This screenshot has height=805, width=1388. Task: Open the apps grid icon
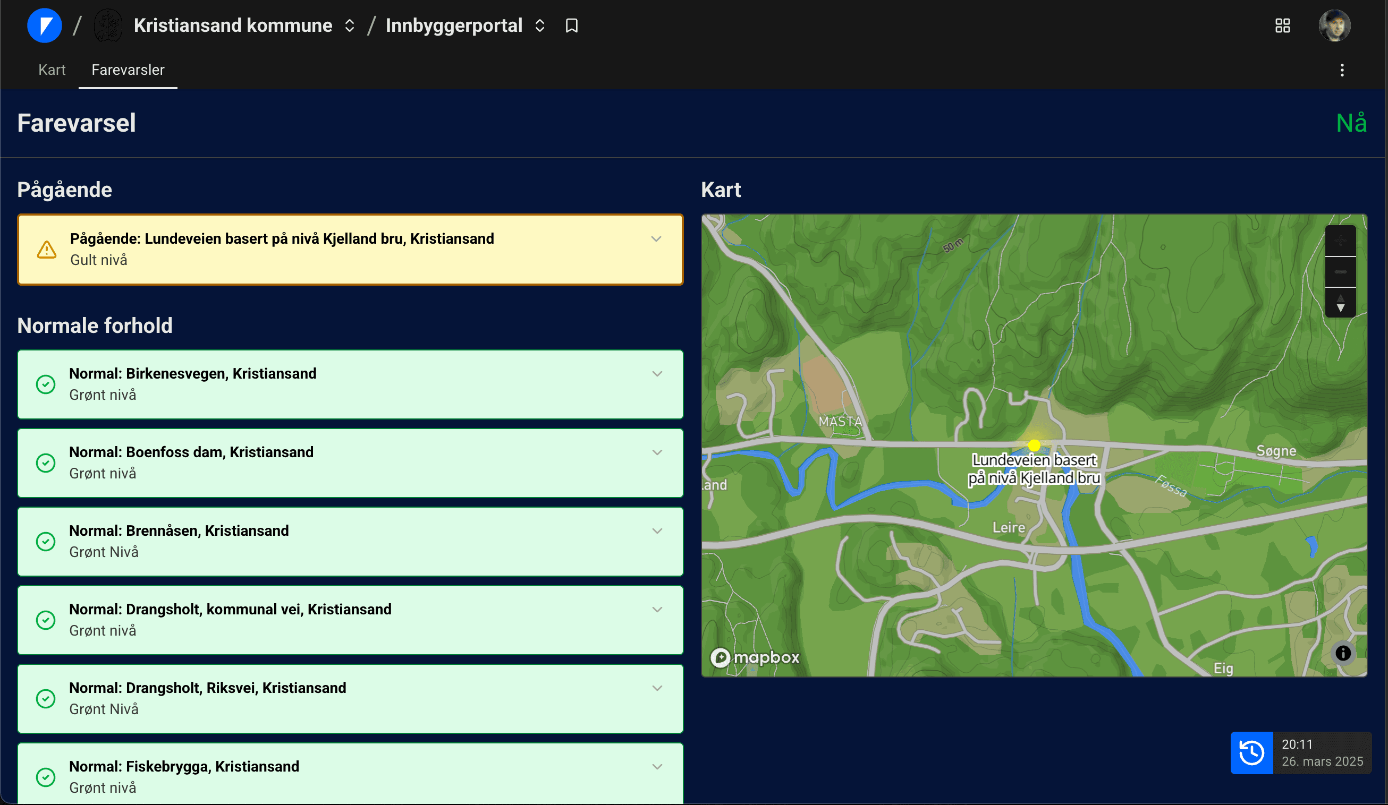point(1282,25)
